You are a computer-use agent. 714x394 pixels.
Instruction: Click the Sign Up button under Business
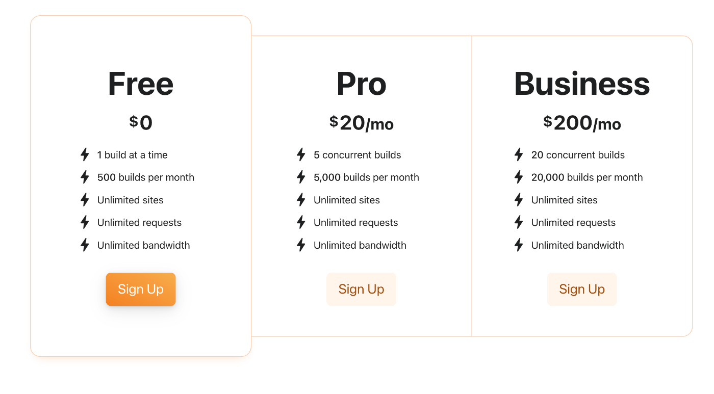(x=582, y=289)
